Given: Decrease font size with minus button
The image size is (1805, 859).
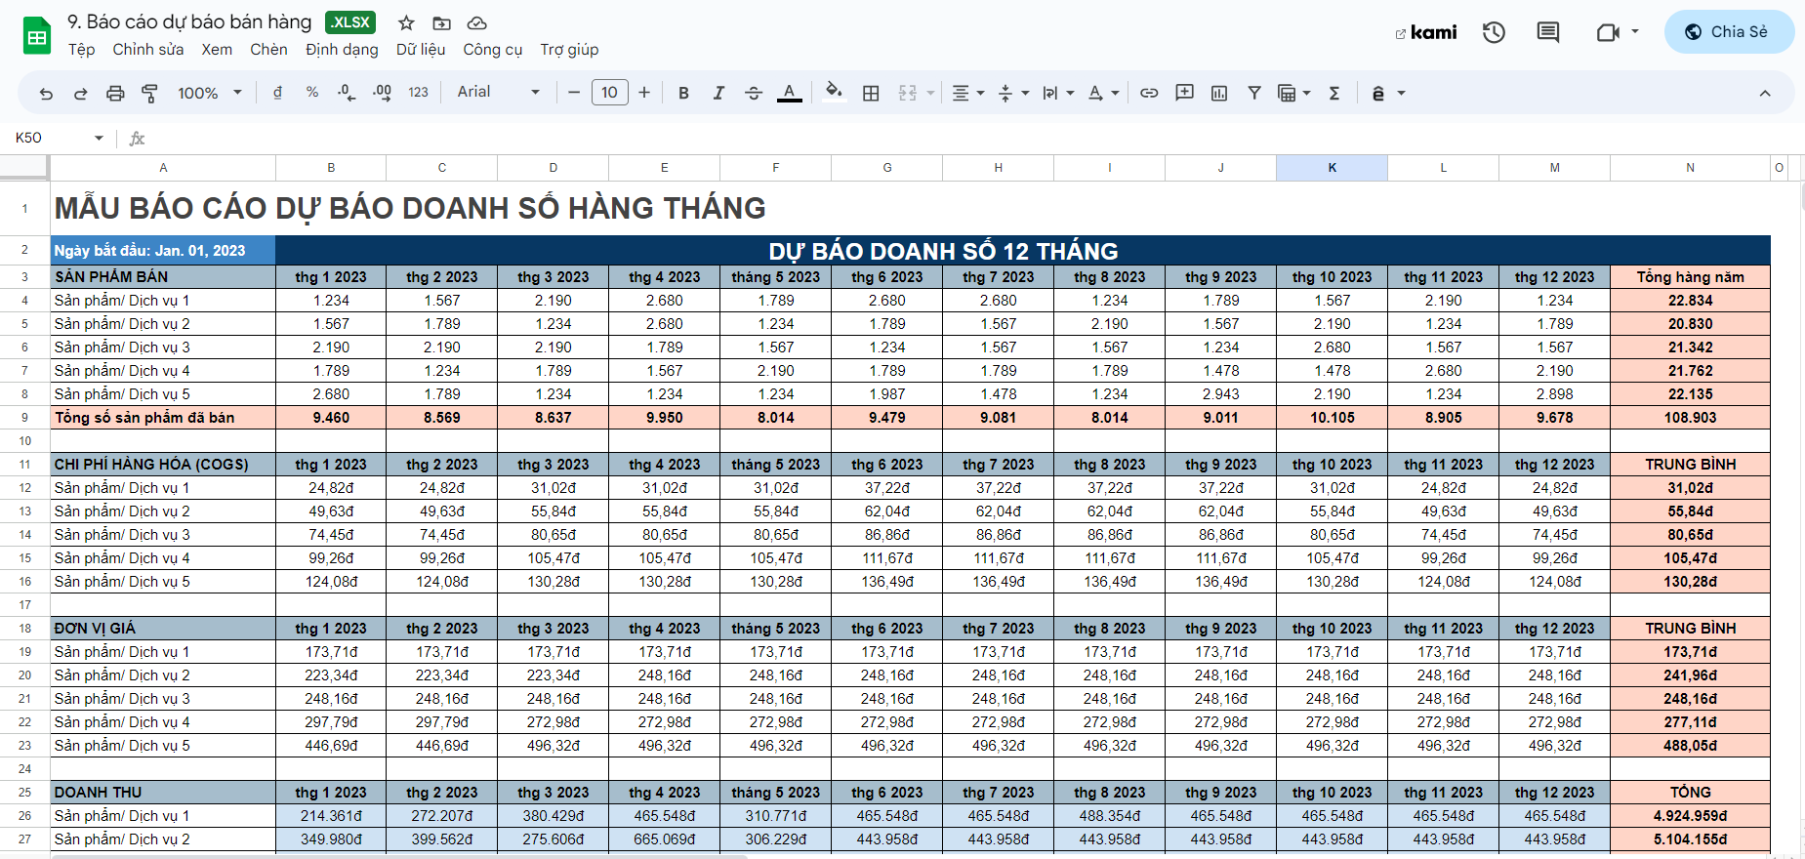Looking at the screenshot, I should pyautogui.click(x=574, y=93).
